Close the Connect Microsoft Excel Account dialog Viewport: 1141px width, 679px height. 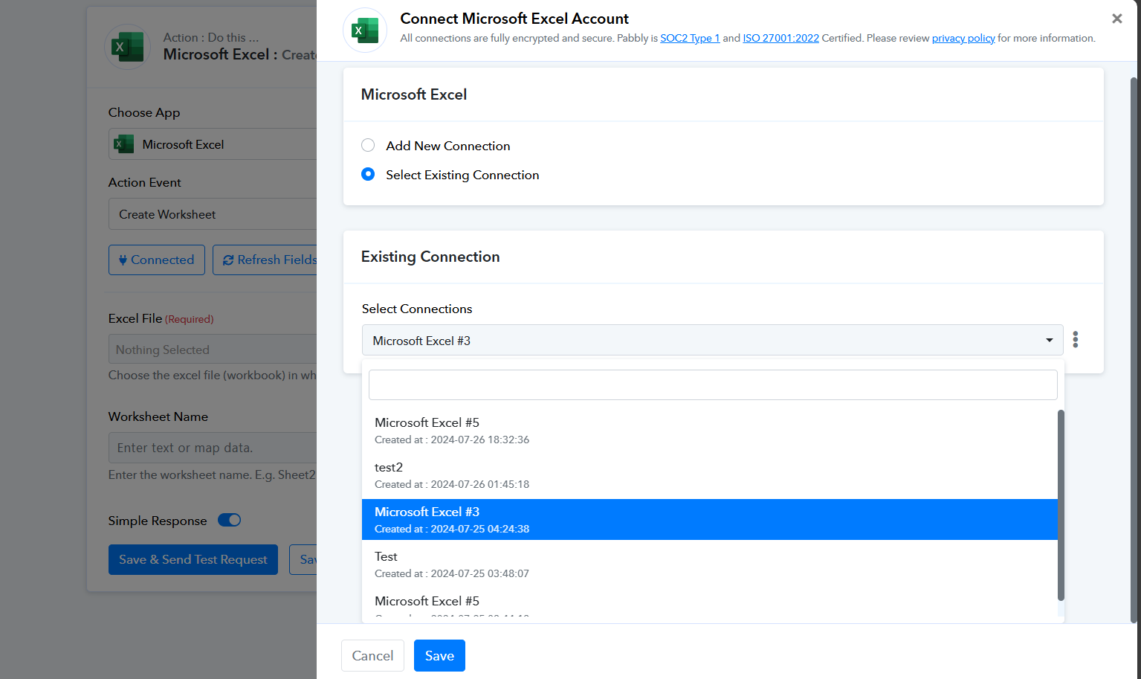pos(1116,19)
